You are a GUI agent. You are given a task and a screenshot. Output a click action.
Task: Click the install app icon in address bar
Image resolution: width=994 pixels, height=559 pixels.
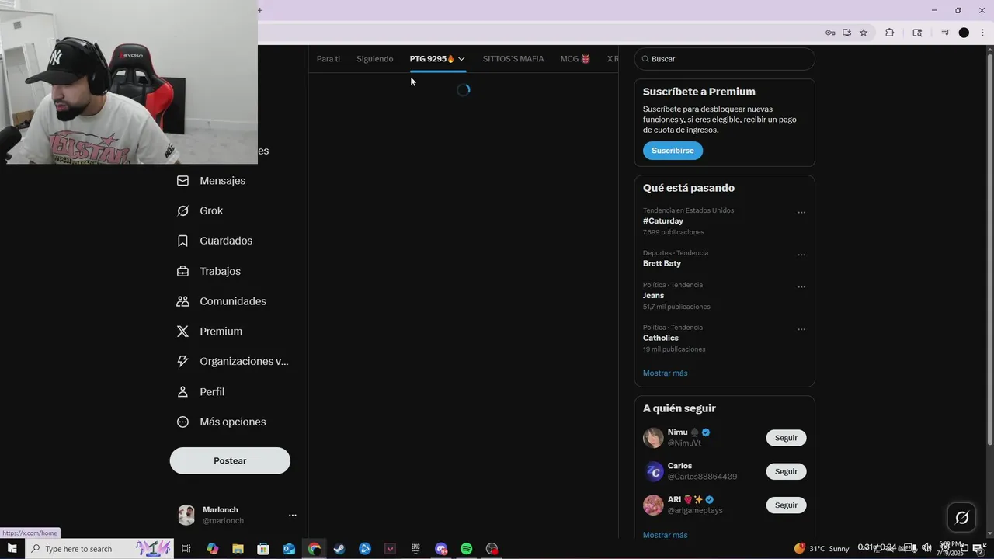pyautogui.click(x=846, y=33)
